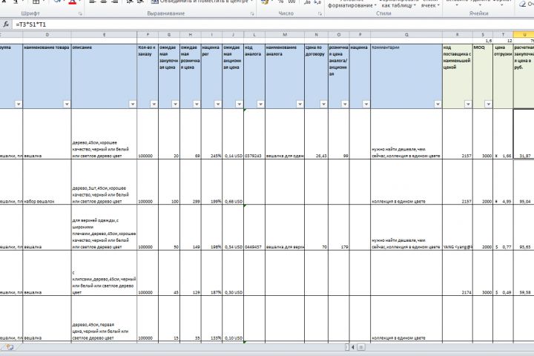The width and height of the screenshot is (534, 356).
Task: Open filter dropdown for MOQ column
Action: pyautogui.click(x=488, y=105)
